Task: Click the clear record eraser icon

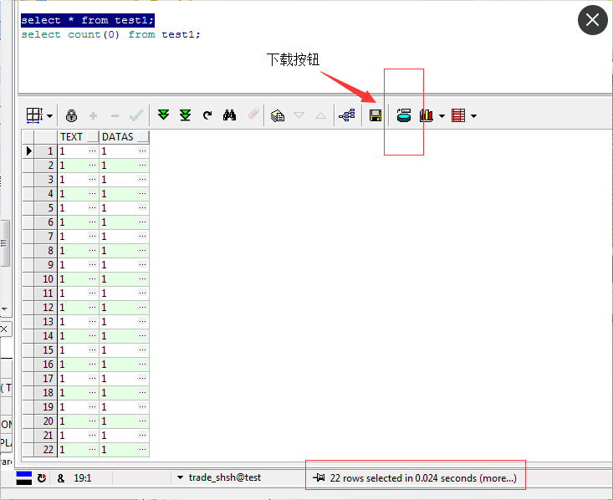Action: (253, 114)
